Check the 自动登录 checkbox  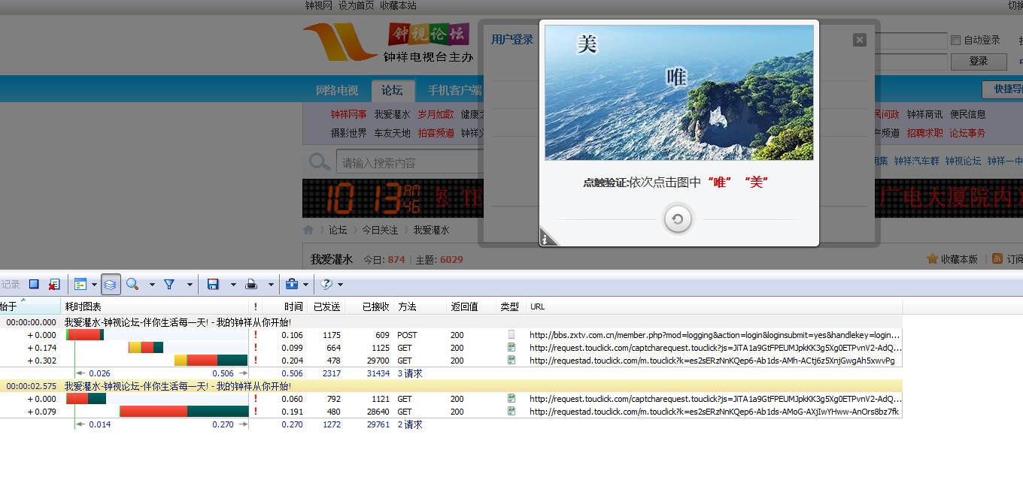tap(955, 40)
